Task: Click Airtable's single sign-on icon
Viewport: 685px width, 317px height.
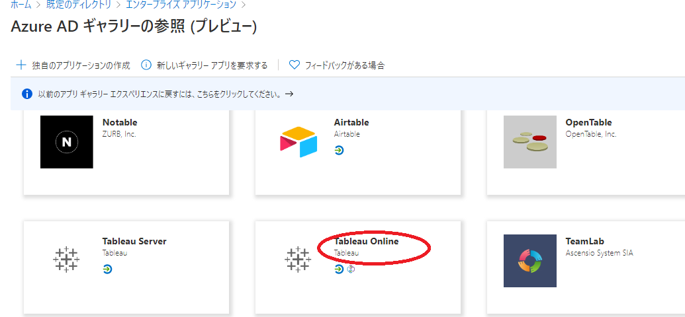Action: click(x=339, y=151)
